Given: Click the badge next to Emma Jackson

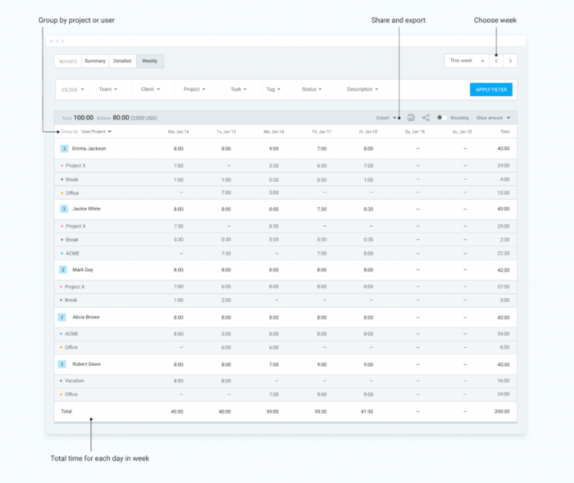Looking at the screenshot, I should click(x=64, y=149).
